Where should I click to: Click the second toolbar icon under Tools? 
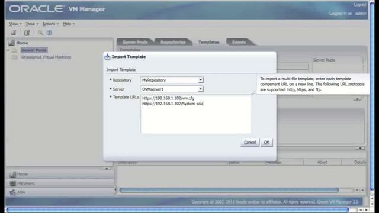click(27, 33)
